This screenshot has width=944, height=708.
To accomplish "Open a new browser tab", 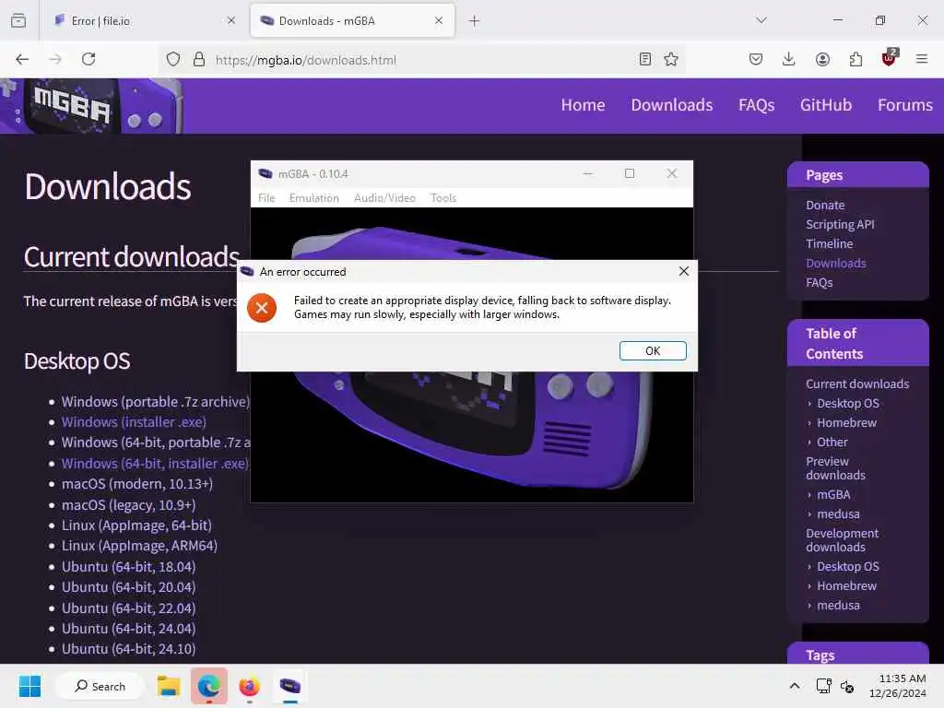I will 475,20.
